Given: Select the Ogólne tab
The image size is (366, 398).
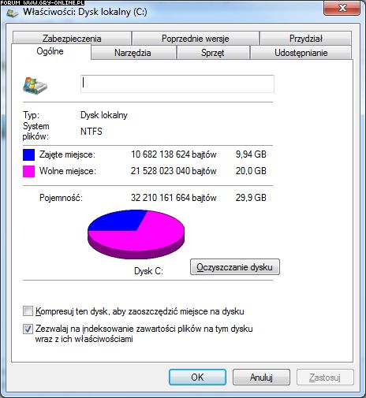Looking at the screenshot, I should (50, 51).
